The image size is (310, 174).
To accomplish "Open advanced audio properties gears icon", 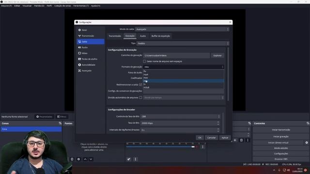I will coord(129,159).
